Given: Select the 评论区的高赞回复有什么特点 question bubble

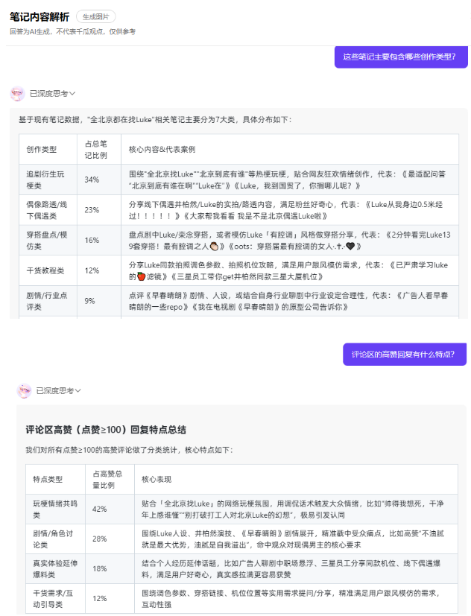Looking at the screenshot, I should (x=405, y=355).
